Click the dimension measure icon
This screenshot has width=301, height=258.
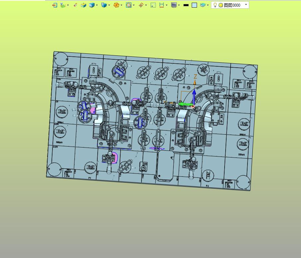point(162,5)
